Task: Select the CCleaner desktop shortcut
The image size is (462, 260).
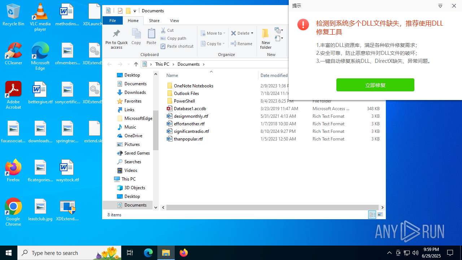Action: pyautogui.click(x=13, y=54)
